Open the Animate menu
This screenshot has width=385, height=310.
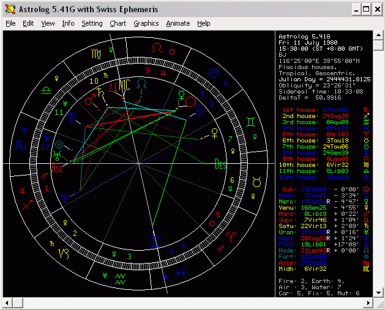click(x=178, y=23)
